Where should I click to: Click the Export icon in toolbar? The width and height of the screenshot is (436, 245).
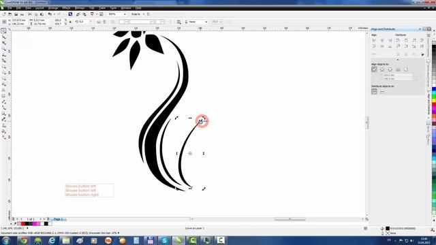tap(84, 14)
